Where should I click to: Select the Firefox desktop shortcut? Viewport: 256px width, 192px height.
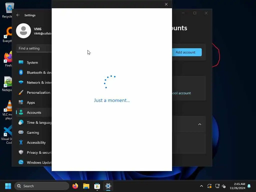tap(7, 59)
